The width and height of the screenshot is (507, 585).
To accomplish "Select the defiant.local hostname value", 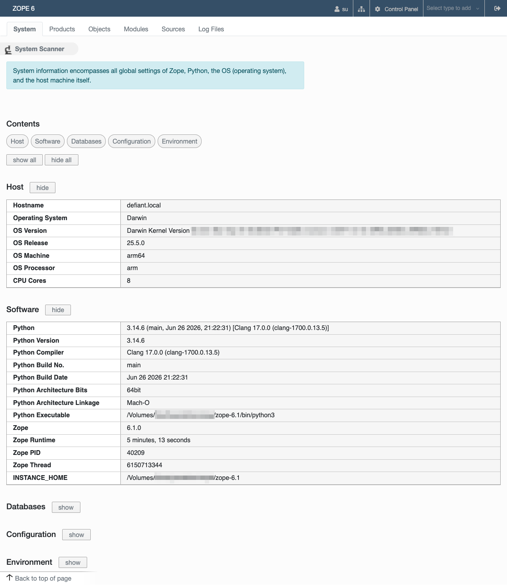I will [144, 205].
